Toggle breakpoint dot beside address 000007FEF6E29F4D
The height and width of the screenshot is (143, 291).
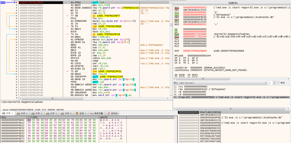coord(17,95)
